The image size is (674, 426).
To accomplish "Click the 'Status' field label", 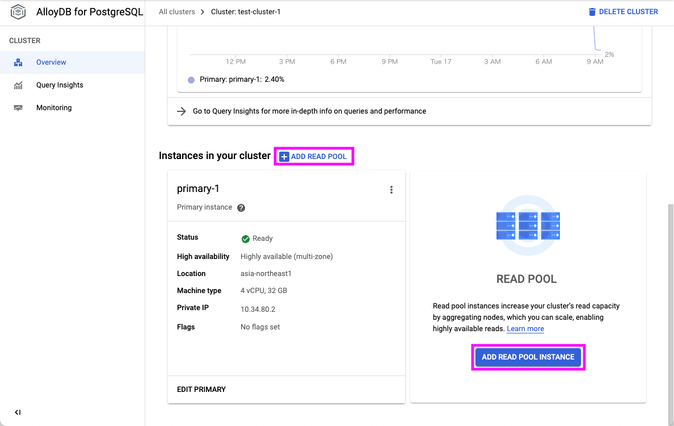I will tap(187, 237).
